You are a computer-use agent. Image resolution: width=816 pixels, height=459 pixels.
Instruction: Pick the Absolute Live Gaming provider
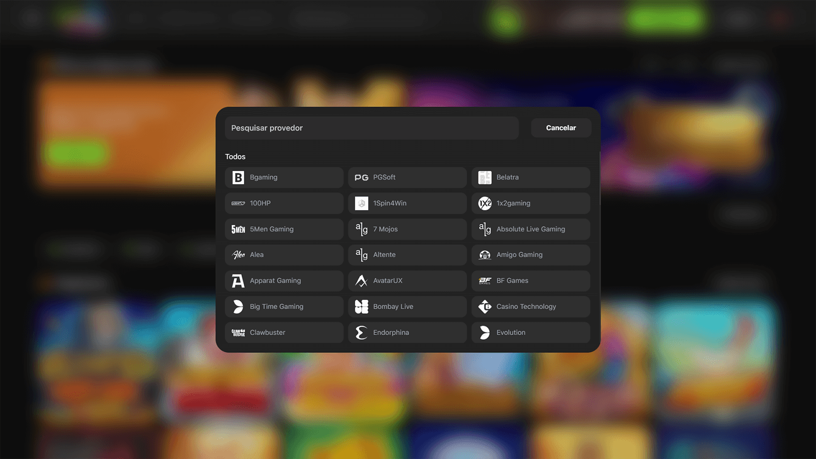(x=530, y=229)
